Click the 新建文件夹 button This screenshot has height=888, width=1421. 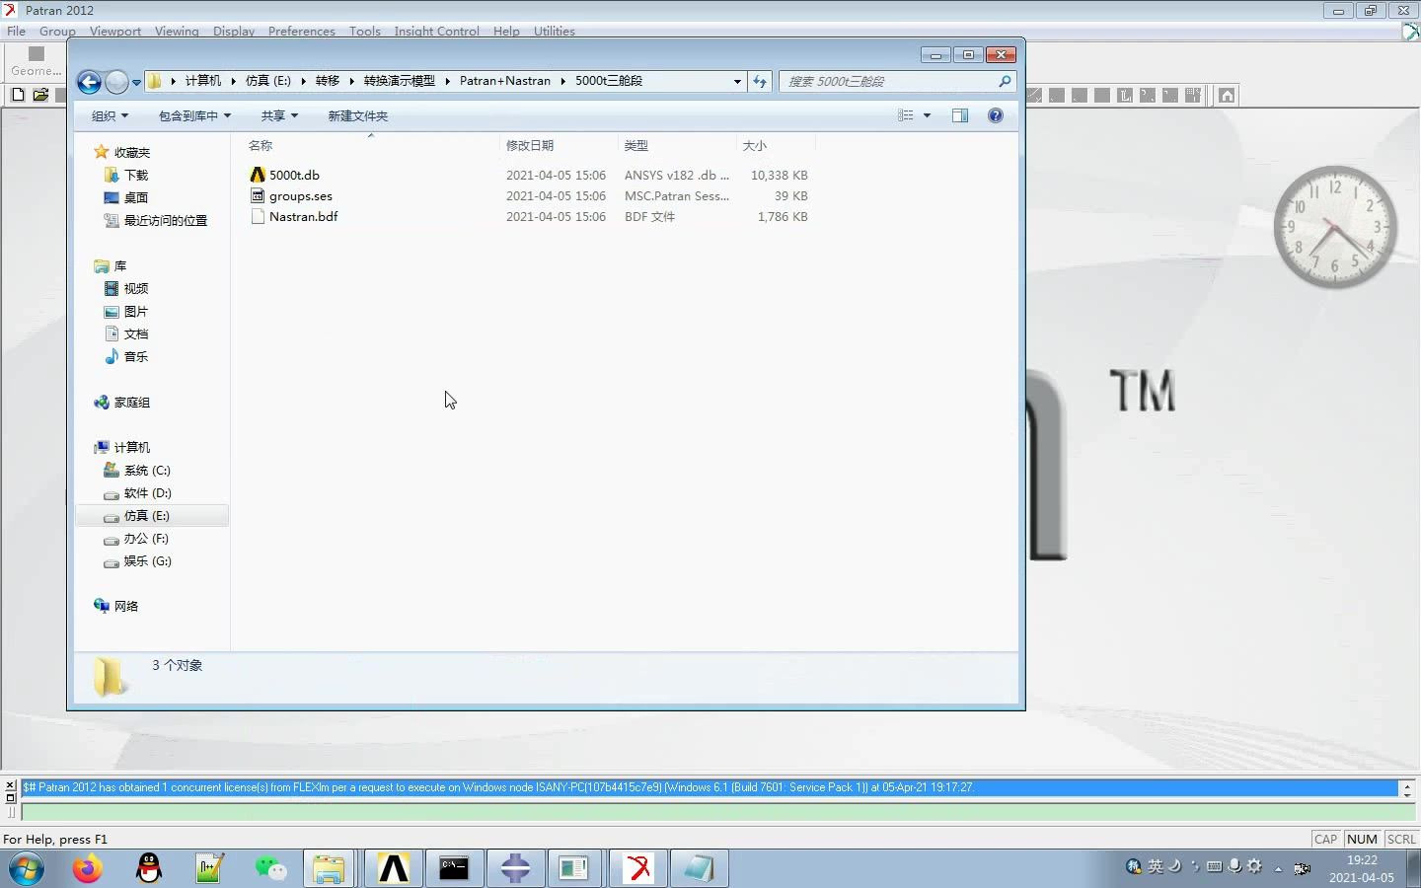pos(358,115)
